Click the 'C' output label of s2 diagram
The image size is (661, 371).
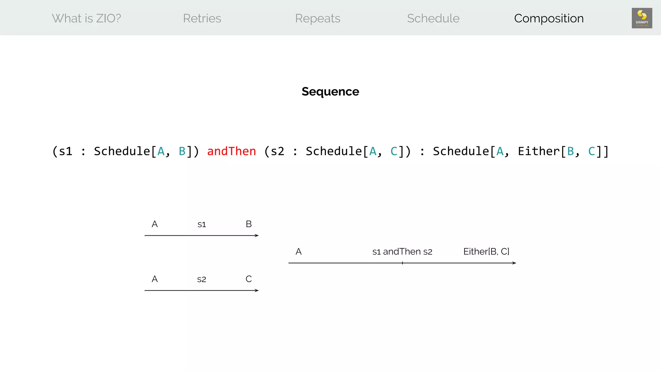point(249,279)
